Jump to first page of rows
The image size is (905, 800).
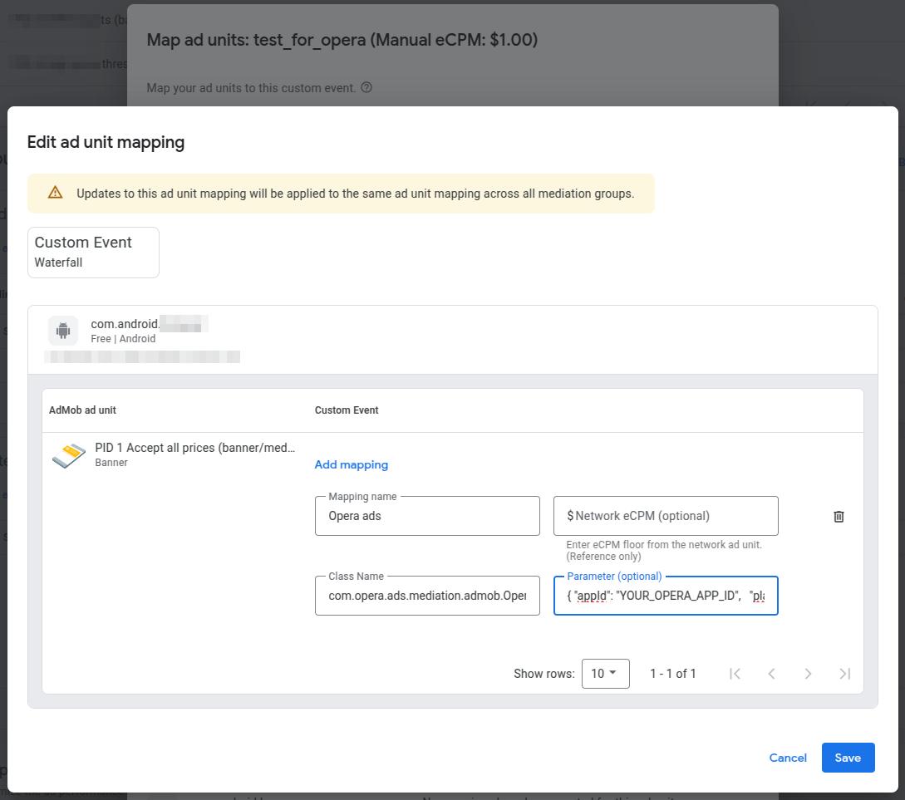click(735, 674)
